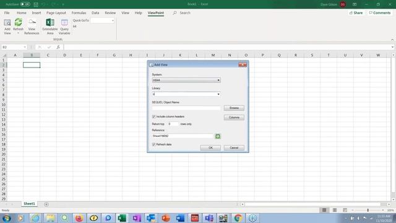Viewport: 396px width, 223px height.
Task: Switch to the Data tab
Action: 95,12
